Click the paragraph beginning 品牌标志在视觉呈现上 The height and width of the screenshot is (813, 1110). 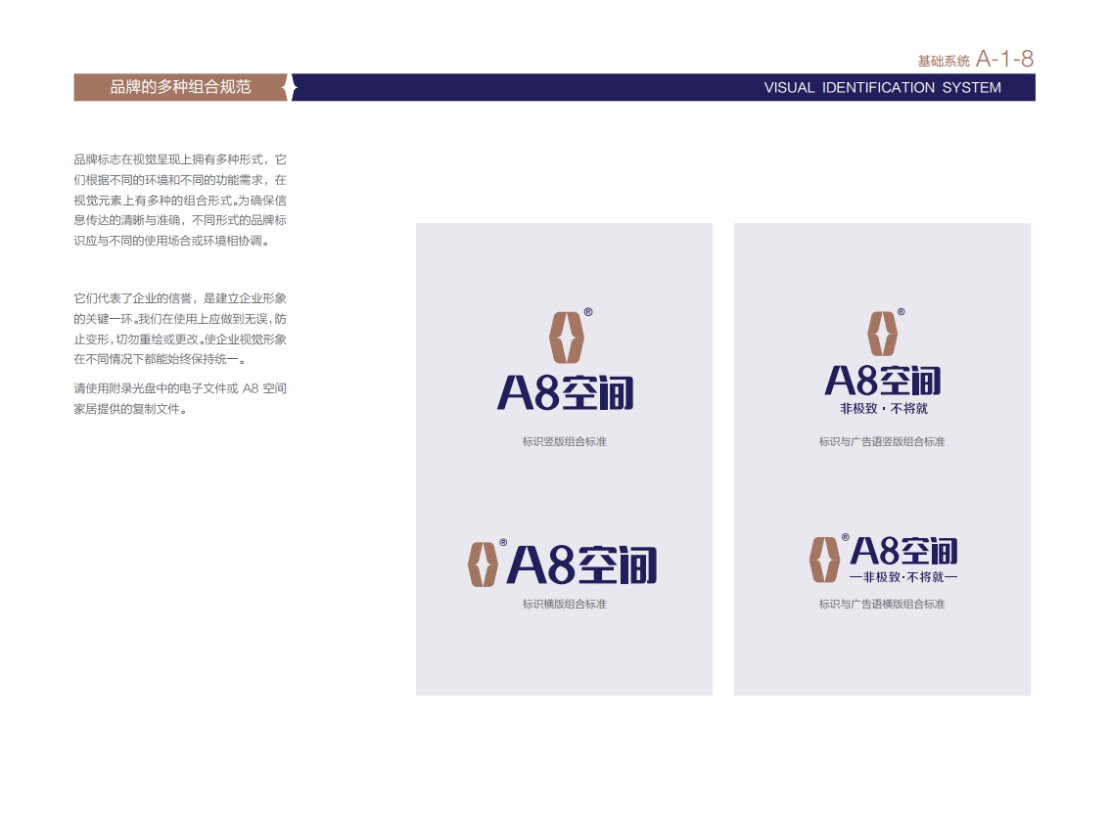click(180, 201)
